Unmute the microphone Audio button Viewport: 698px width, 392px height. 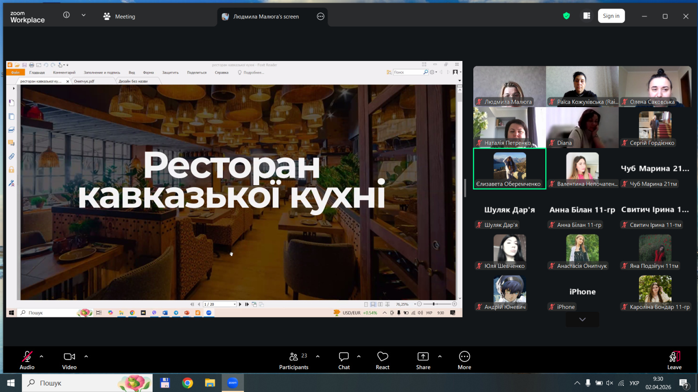point(27,360)
